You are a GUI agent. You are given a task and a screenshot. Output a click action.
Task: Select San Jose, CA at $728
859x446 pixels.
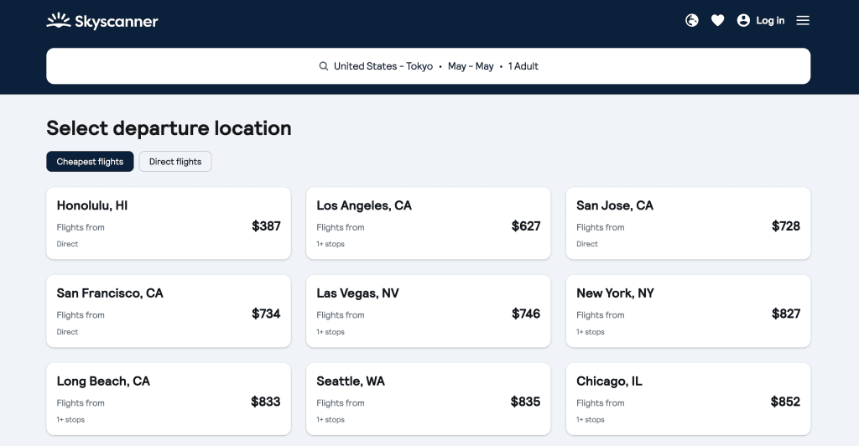(x=688, y=223)
